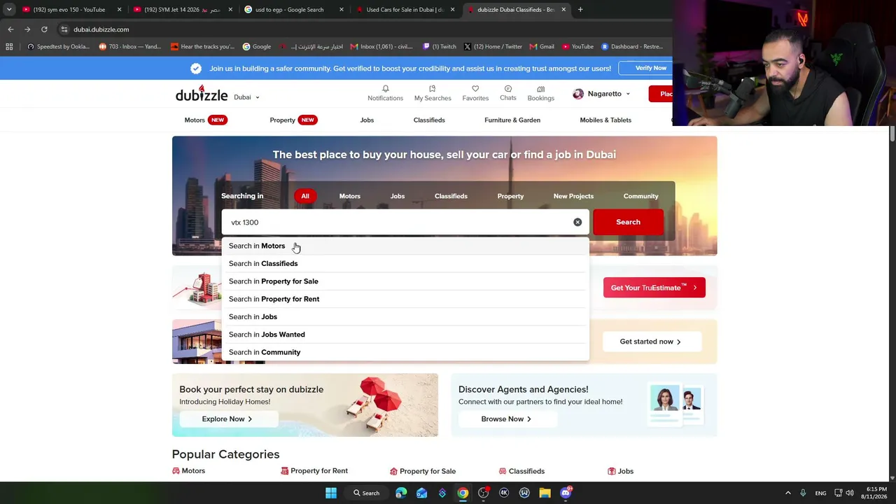Open the Gmail bookmark

point(542,47)
